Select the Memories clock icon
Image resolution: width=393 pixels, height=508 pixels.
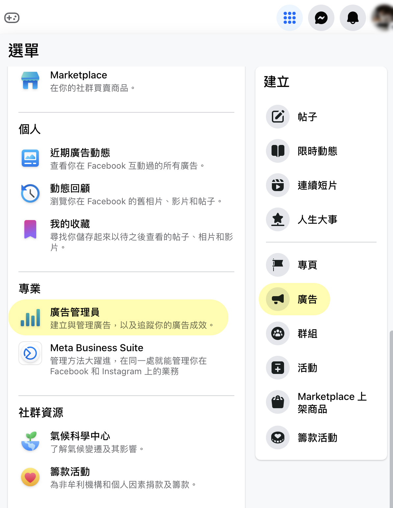coord(30,193)
